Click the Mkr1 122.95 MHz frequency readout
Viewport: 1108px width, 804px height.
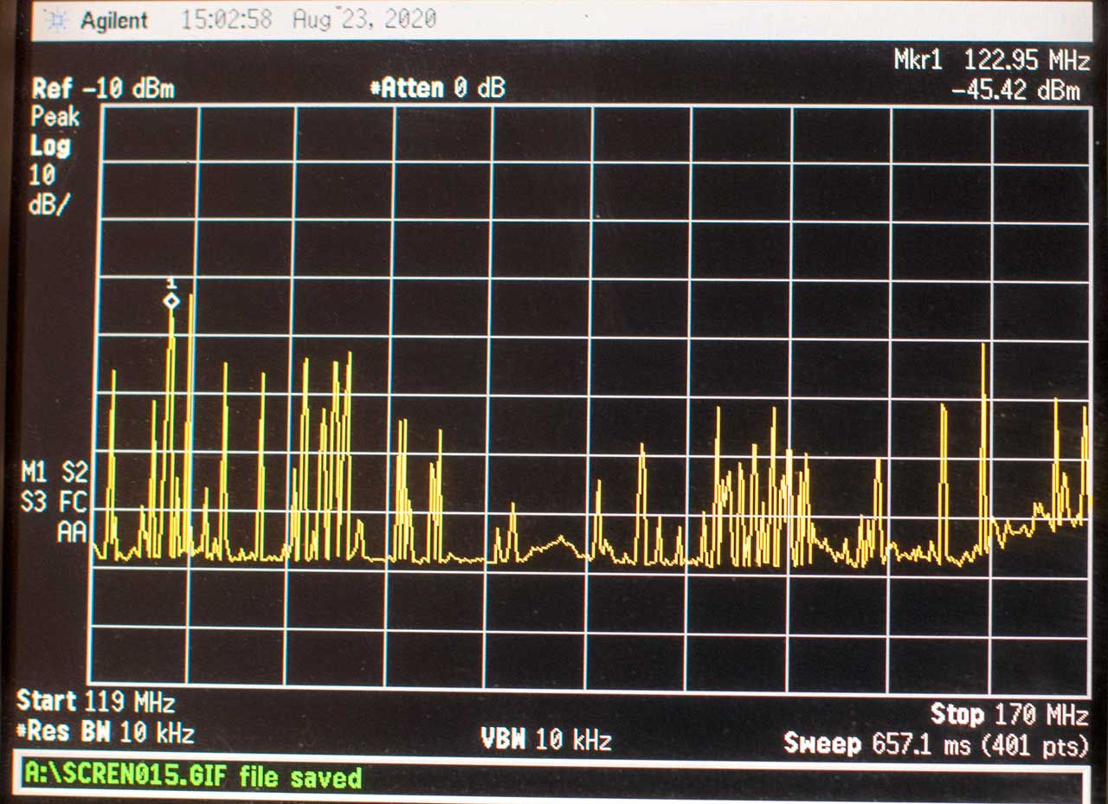[991, 61]
